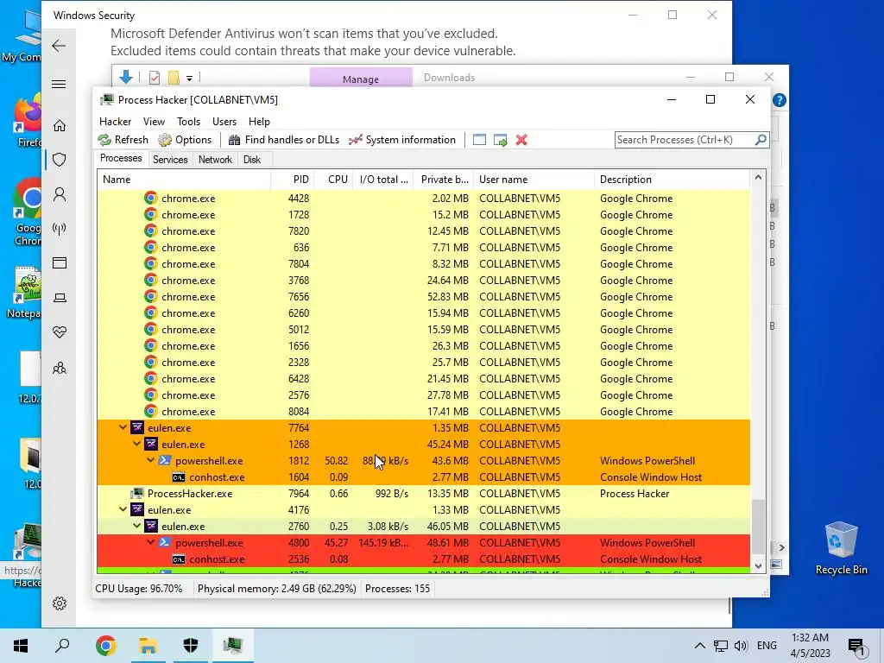Sort by Description column header
This screenshot has width=884, height=663.
[672, 180]
